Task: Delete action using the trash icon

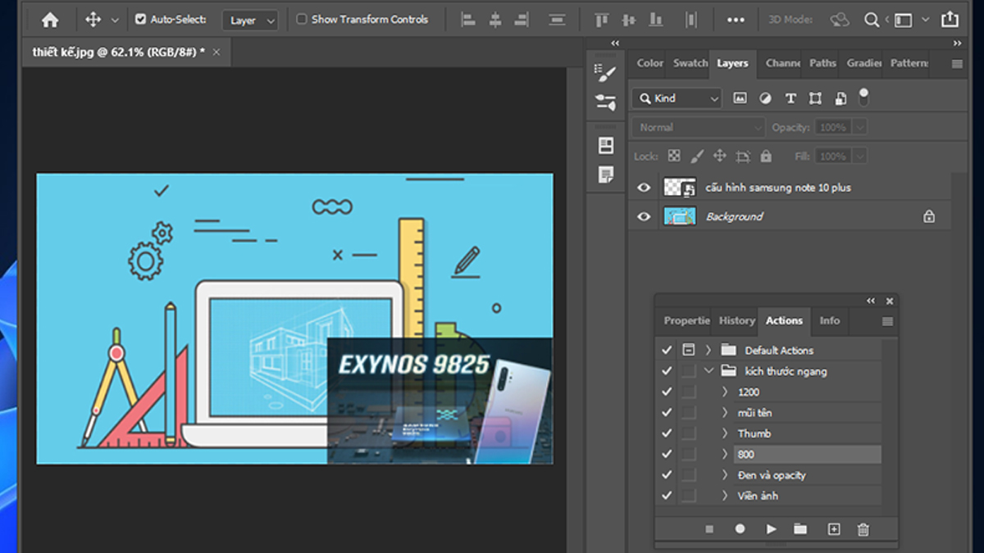Action: coord(863,529)
